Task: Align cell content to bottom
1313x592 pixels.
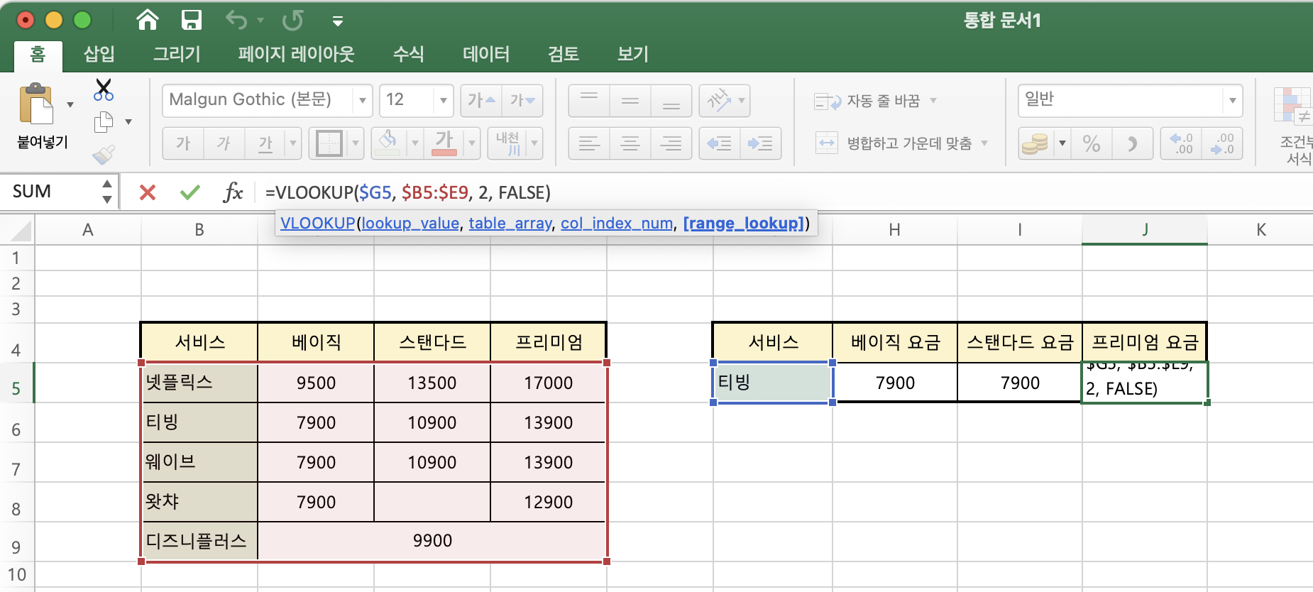Action: 671,101
